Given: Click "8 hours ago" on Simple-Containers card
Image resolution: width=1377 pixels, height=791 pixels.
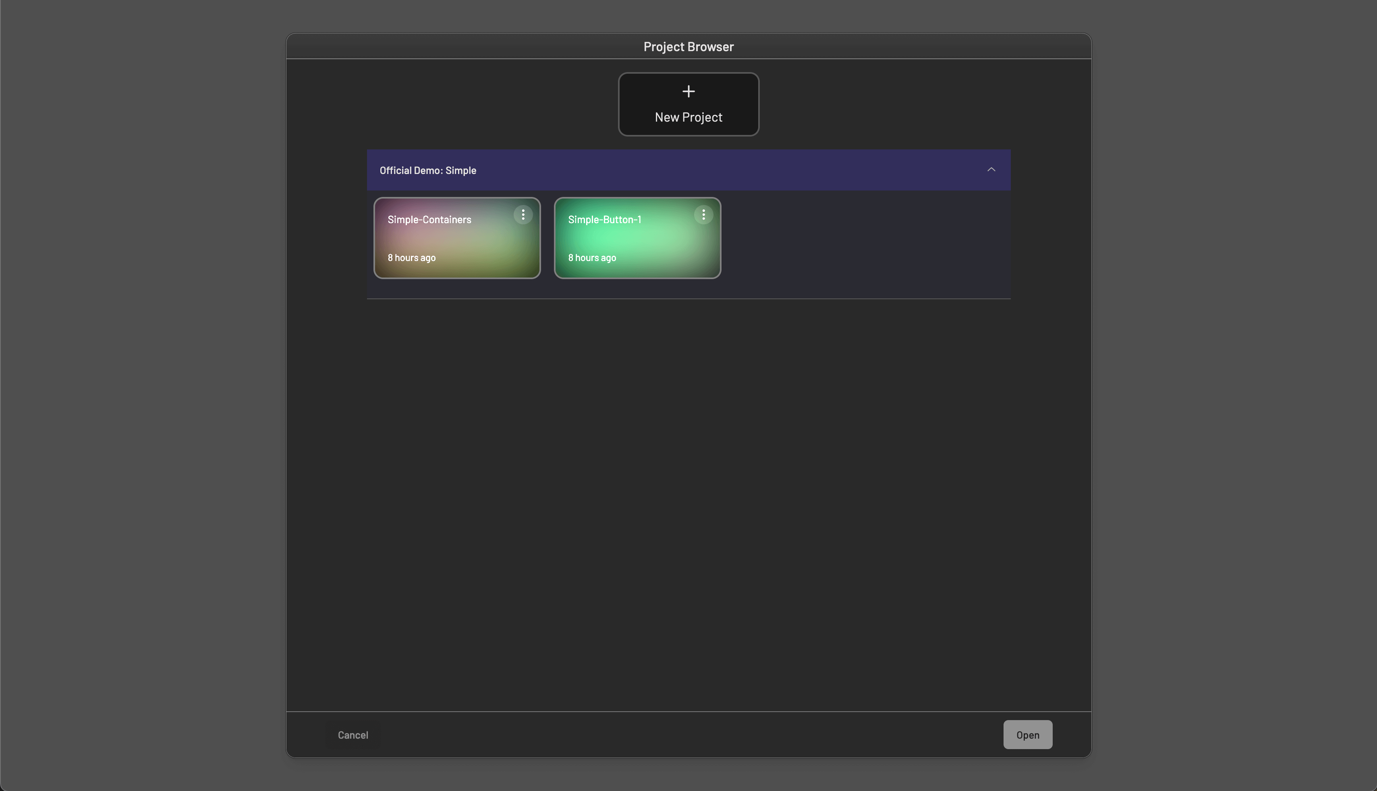Looking at the screenshot, I should point(411,257).
